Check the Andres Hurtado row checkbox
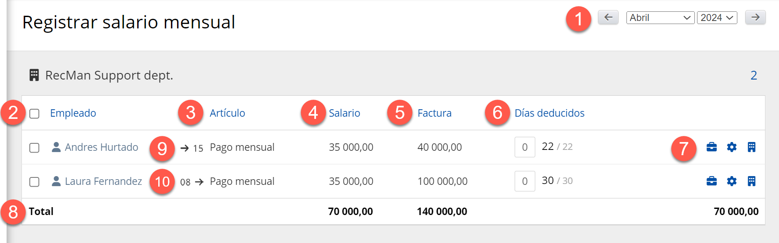This screenshot has width=779, height=243. pyautogui.click(x=34, y=148)
